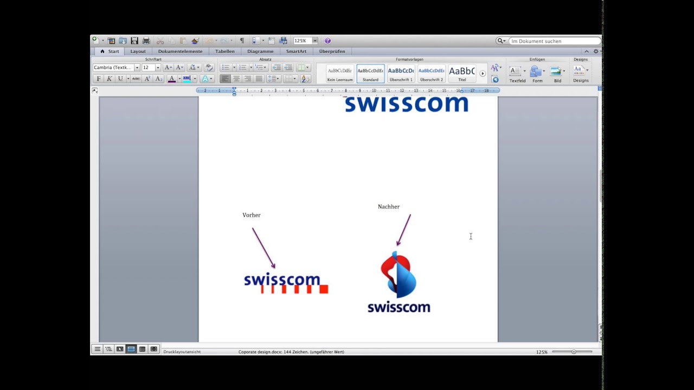Screen dimensions: 694x390
Task: Insert a Bild picture
Action: [557, 74]
